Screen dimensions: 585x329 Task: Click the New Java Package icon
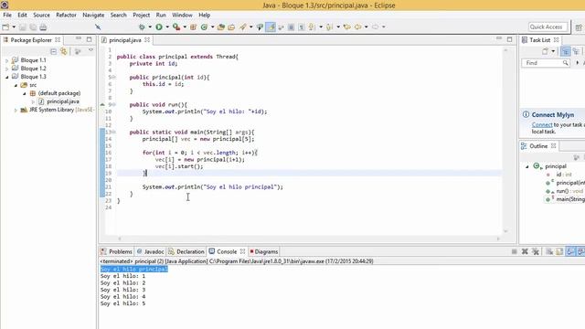pos(193,27)
